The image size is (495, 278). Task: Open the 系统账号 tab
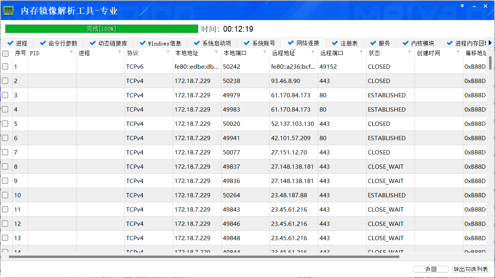tap(259, 43)
